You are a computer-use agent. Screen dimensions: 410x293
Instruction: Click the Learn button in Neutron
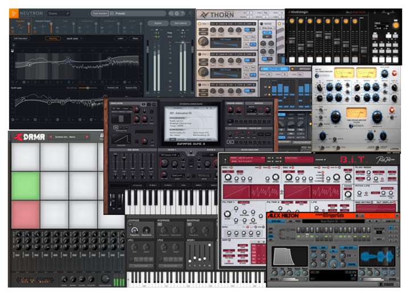[120, 39]
